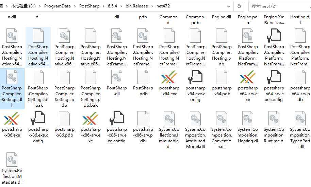Select postsharp-x86.pdb file
This screenshot has width=311, height=187.
coord(64,124)
